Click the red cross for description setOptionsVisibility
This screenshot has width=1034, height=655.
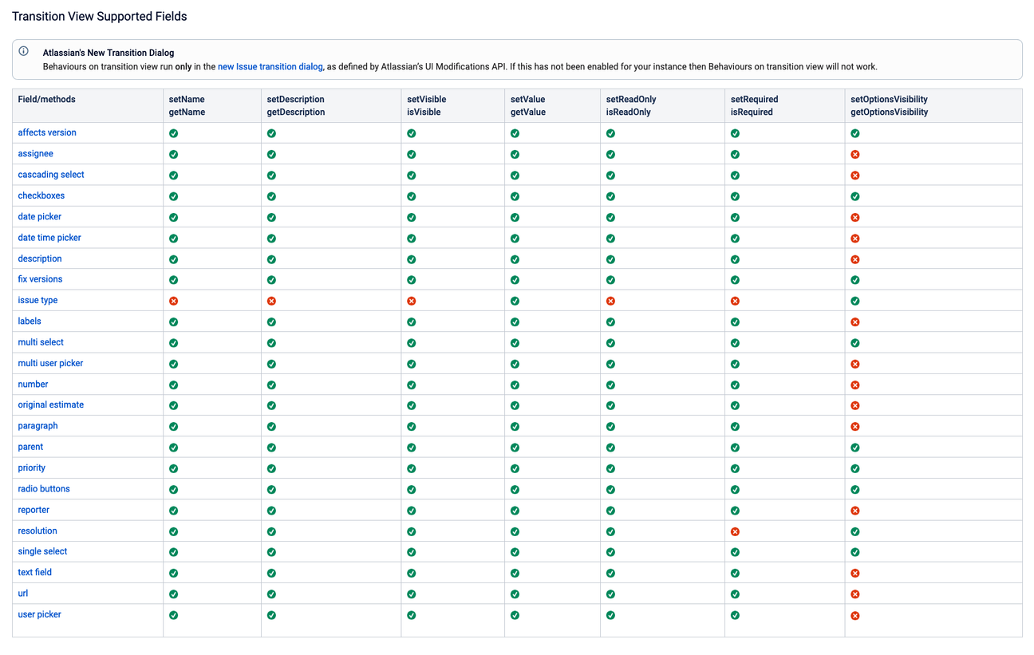pyautogui.click(x=855, y=259)
